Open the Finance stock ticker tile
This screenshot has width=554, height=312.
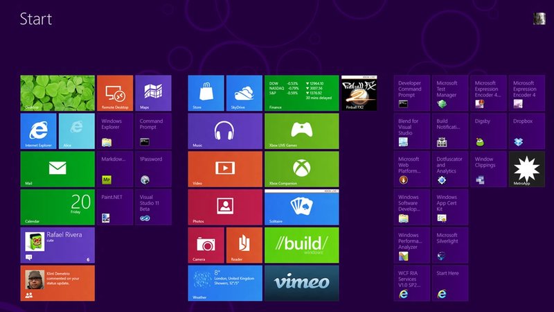click(301, 93)
